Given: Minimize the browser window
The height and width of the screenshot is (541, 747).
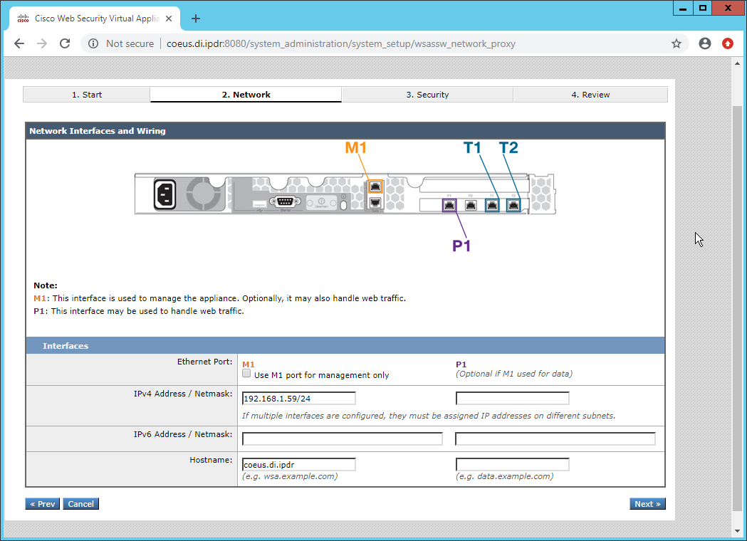Looking at the screenshot, I should (683, 8).
